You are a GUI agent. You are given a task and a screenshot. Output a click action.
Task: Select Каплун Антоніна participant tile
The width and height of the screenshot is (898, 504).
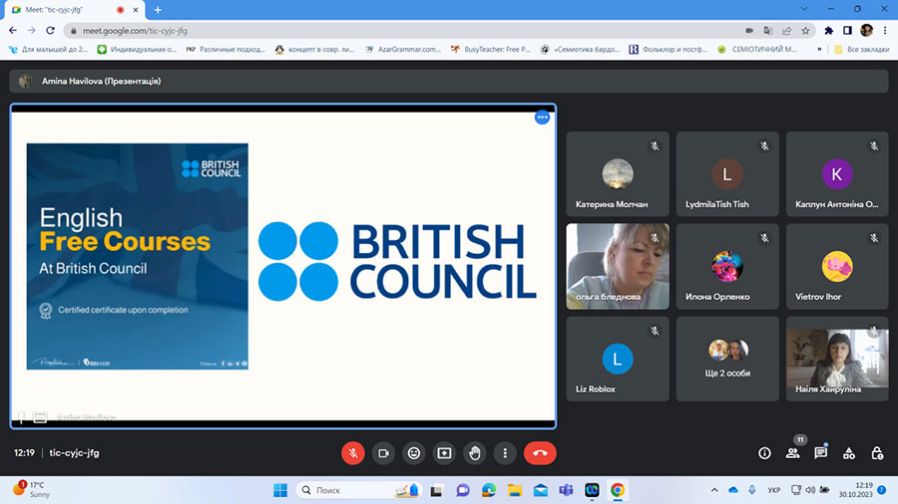837,173
